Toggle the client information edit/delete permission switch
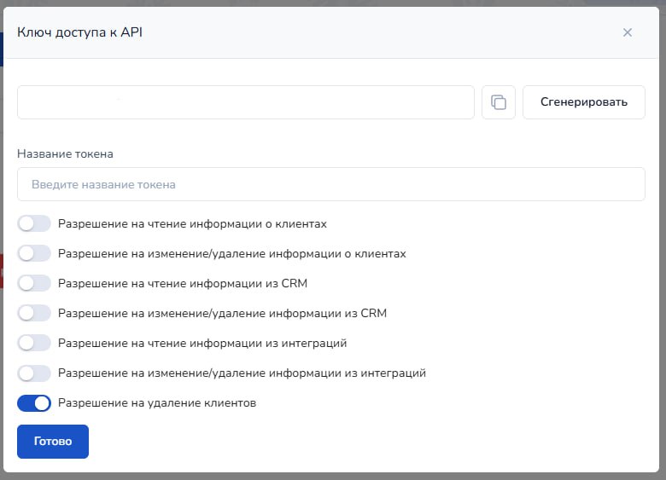 point(34,253)
